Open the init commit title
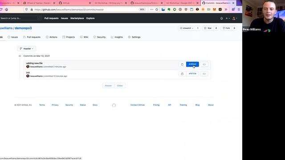Viewport: 285px width, 160px height. [x=28, y=72]
